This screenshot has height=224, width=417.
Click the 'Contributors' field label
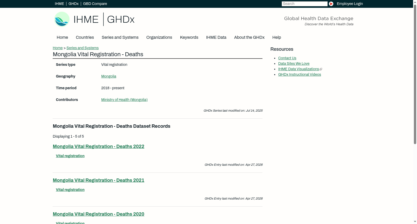tap(67, 100)
